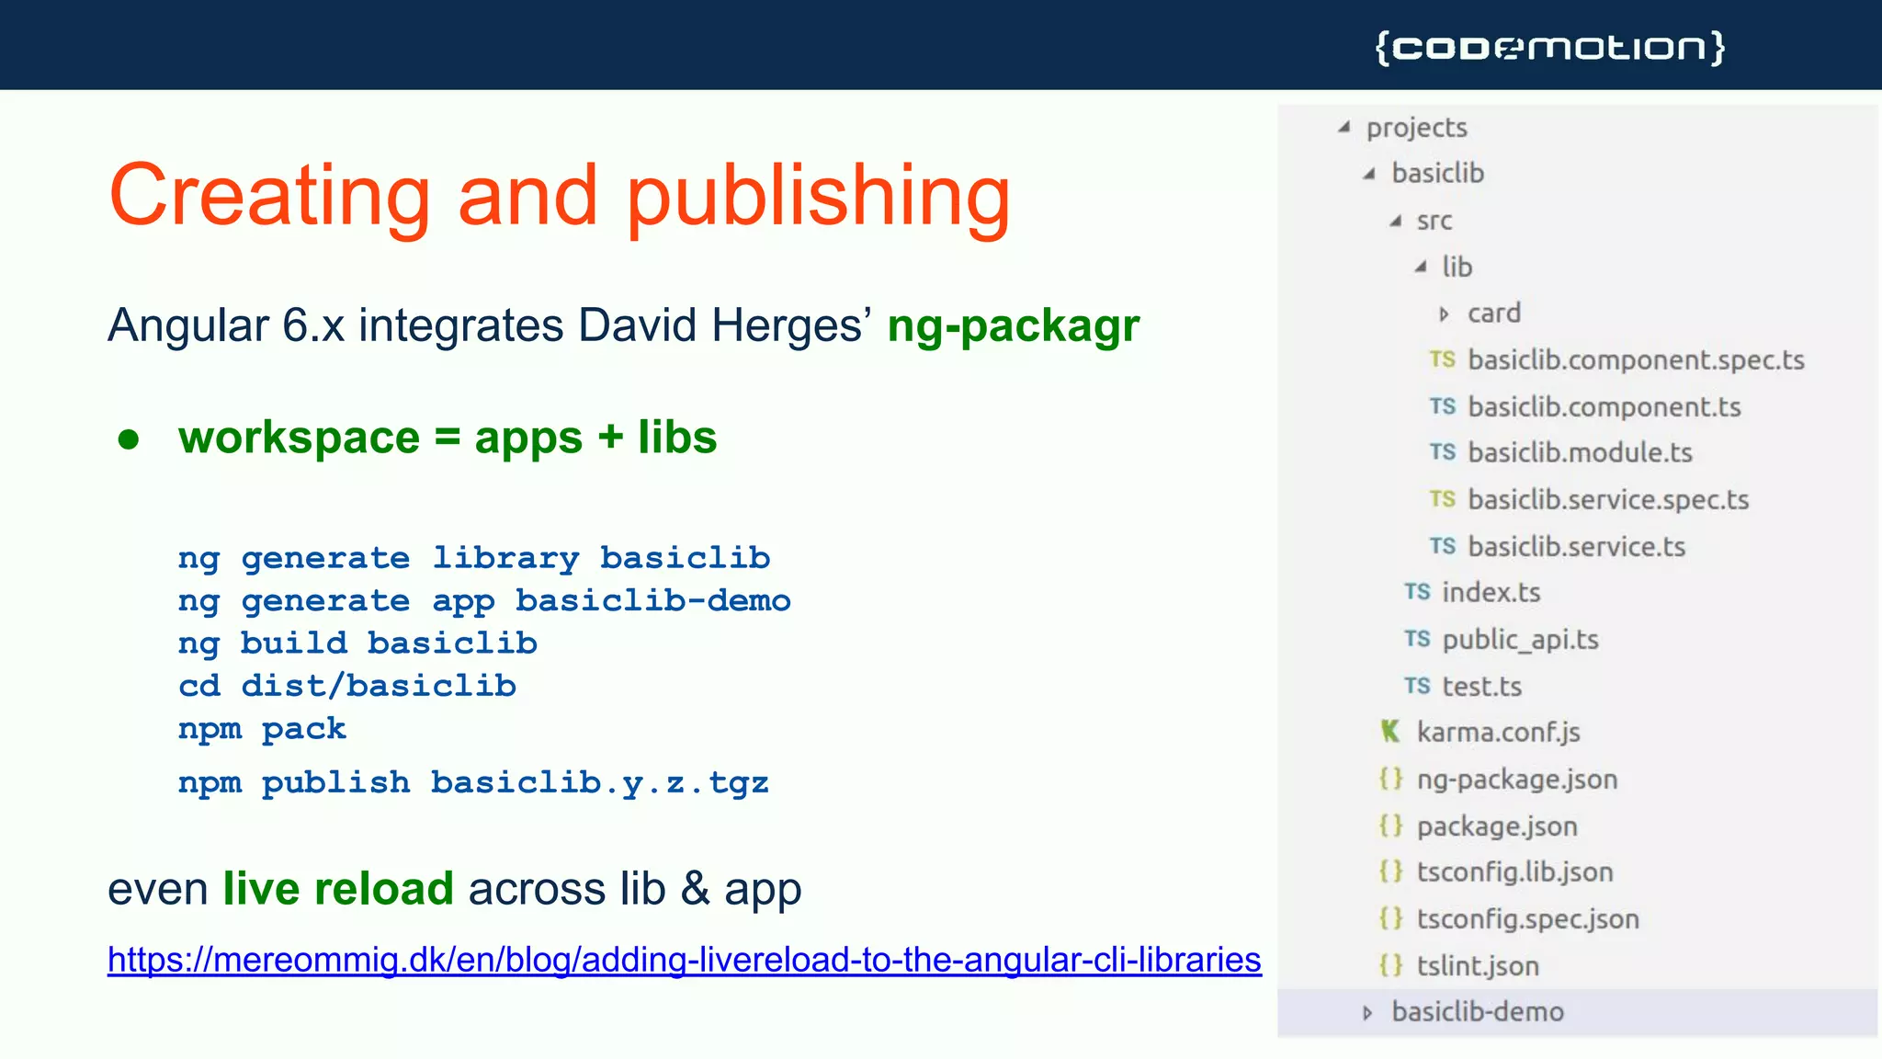This screenshot has width=1882, height=1059.
Task: Expand the basiclib-demo folder arrow
Action: click(1367, 1013)
